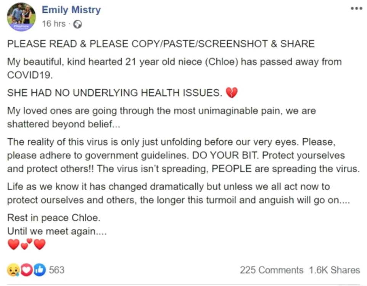
Task: Click the word 'COVID19.' in the post
Action: click(30, 75)
